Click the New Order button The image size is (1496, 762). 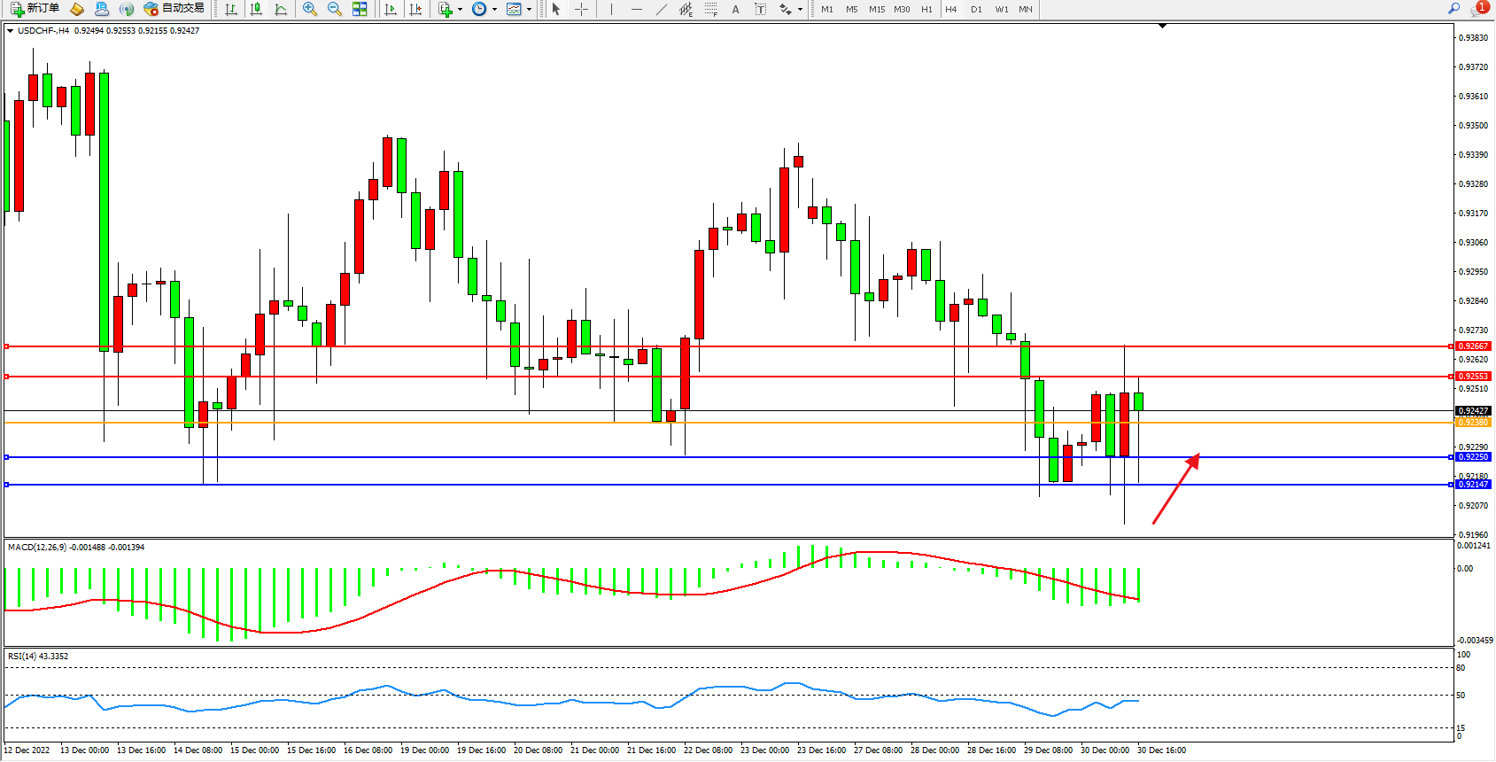35,9
